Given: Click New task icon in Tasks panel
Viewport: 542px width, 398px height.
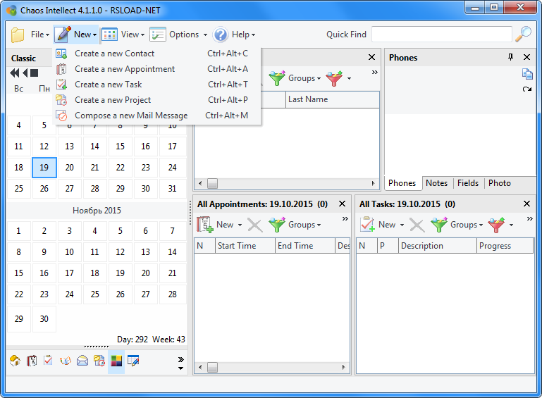Looking at the screenshot, I should pos(367,225).
